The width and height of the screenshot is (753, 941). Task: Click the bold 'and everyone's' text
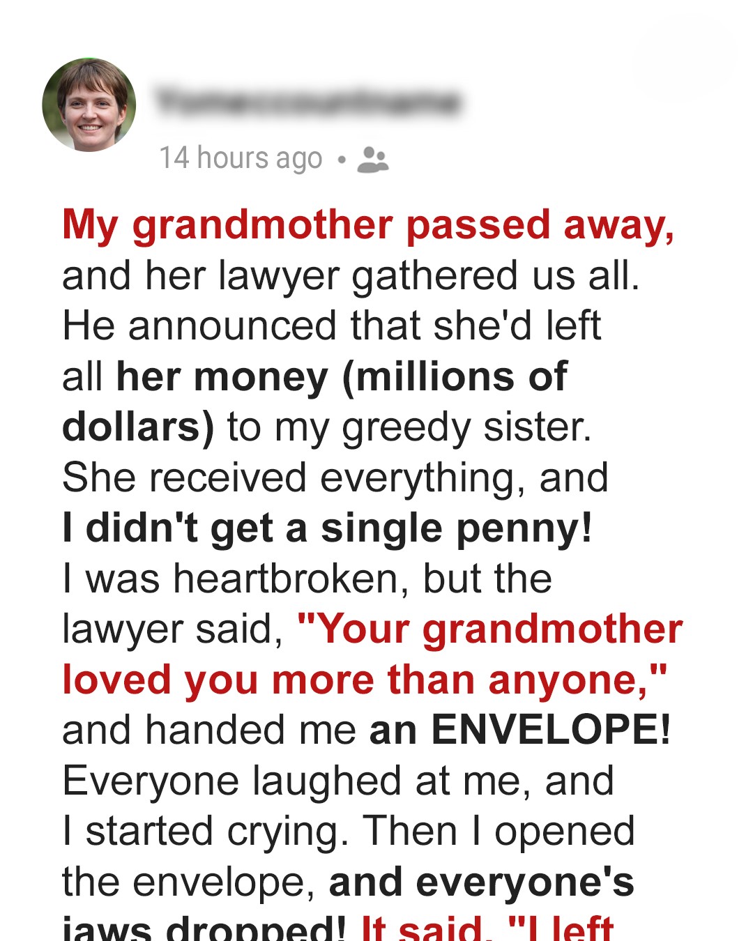pos(481,882)
